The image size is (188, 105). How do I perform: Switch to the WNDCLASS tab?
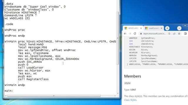133,28
